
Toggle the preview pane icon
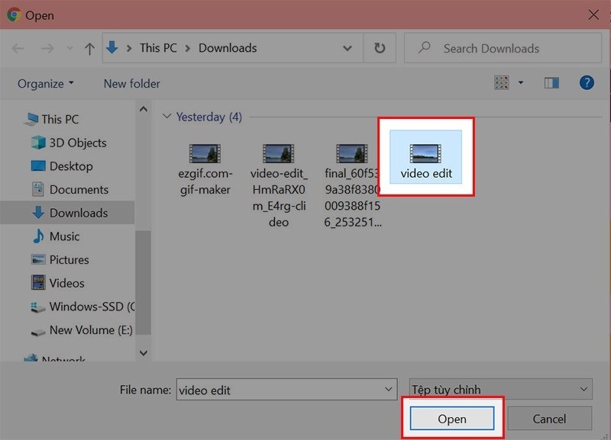tap(551, 82)
